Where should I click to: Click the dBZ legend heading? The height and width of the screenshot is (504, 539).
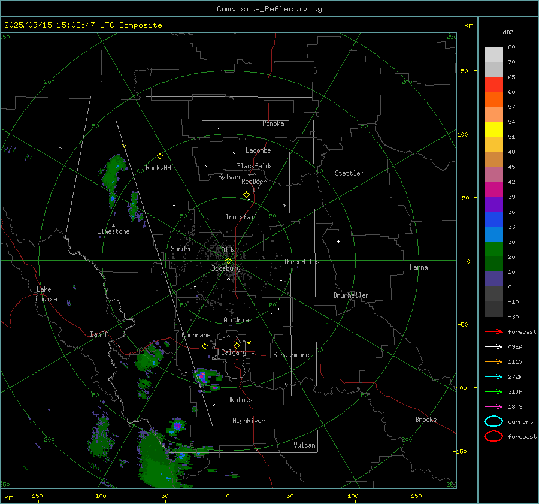(508, 32)
